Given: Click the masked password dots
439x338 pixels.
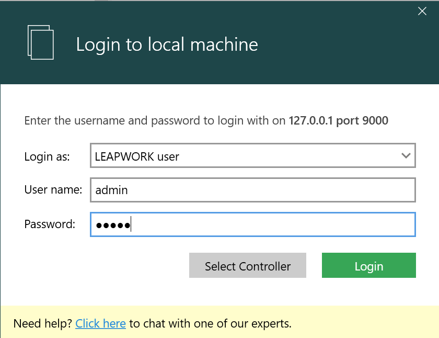Looking at the screenshot, I should pos(112,225).
